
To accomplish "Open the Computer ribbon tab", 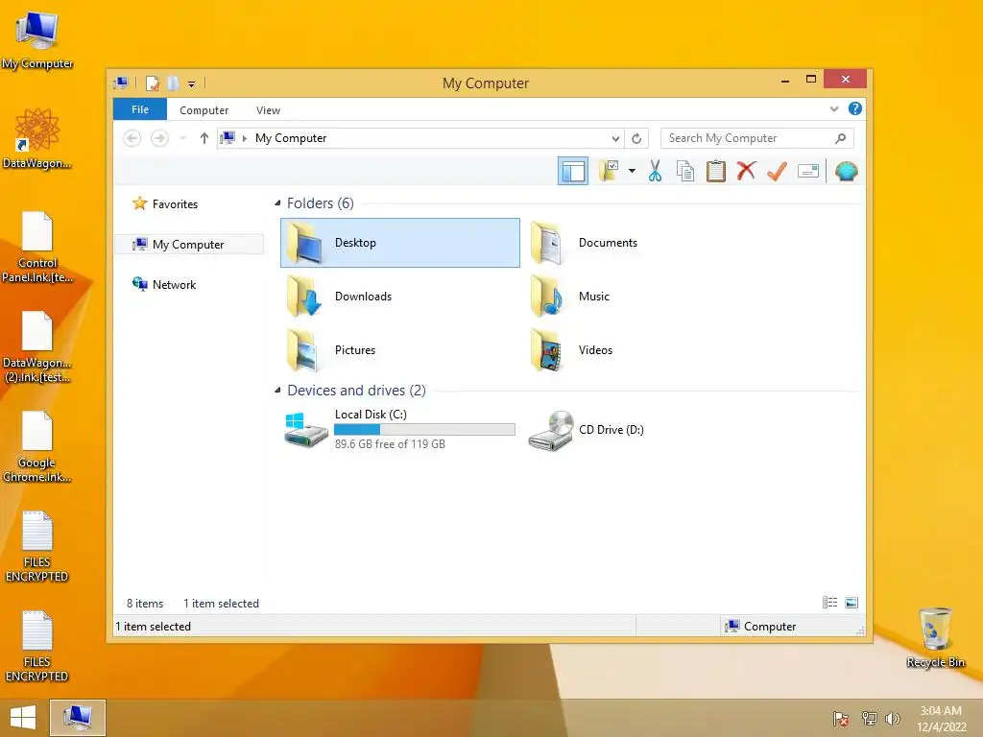I will coord(204,109).
